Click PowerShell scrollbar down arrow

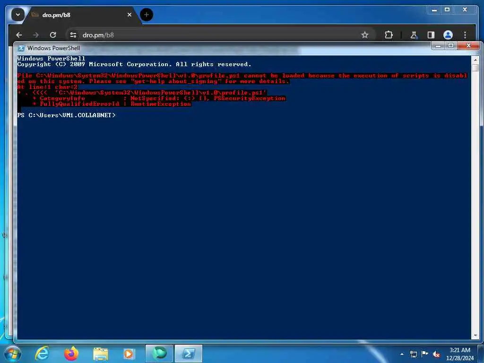(475, 335)
